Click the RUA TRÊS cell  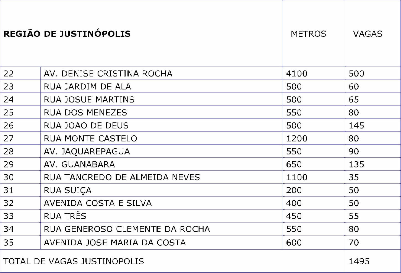point(65,216)
